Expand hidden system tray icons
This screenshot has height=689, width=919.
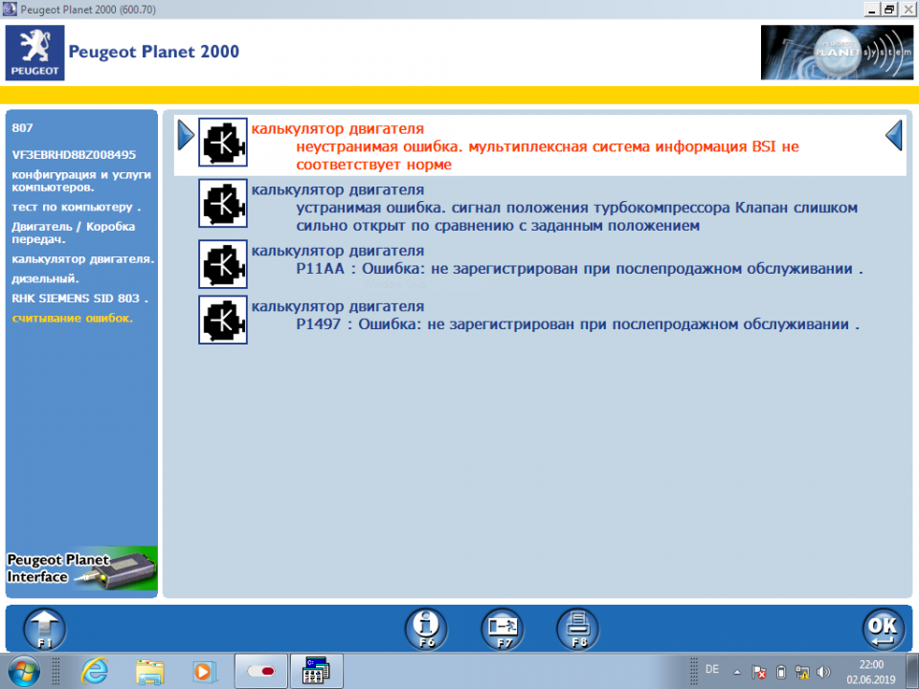coord(735,670)
